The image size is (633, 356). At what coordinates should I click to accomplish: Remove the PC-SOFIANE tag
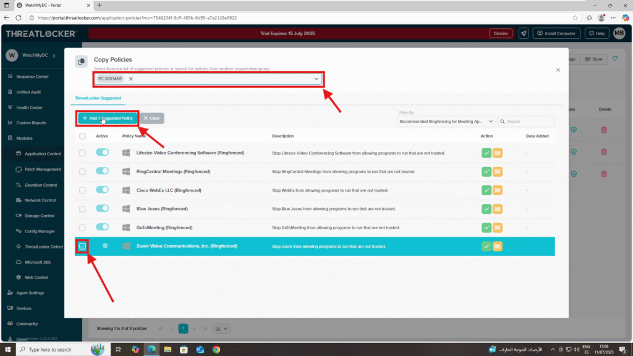[131, 78]
